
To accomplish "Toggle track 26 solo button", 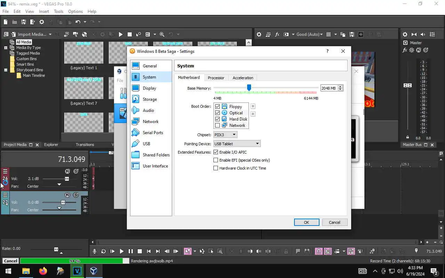I will click(76, 171).
